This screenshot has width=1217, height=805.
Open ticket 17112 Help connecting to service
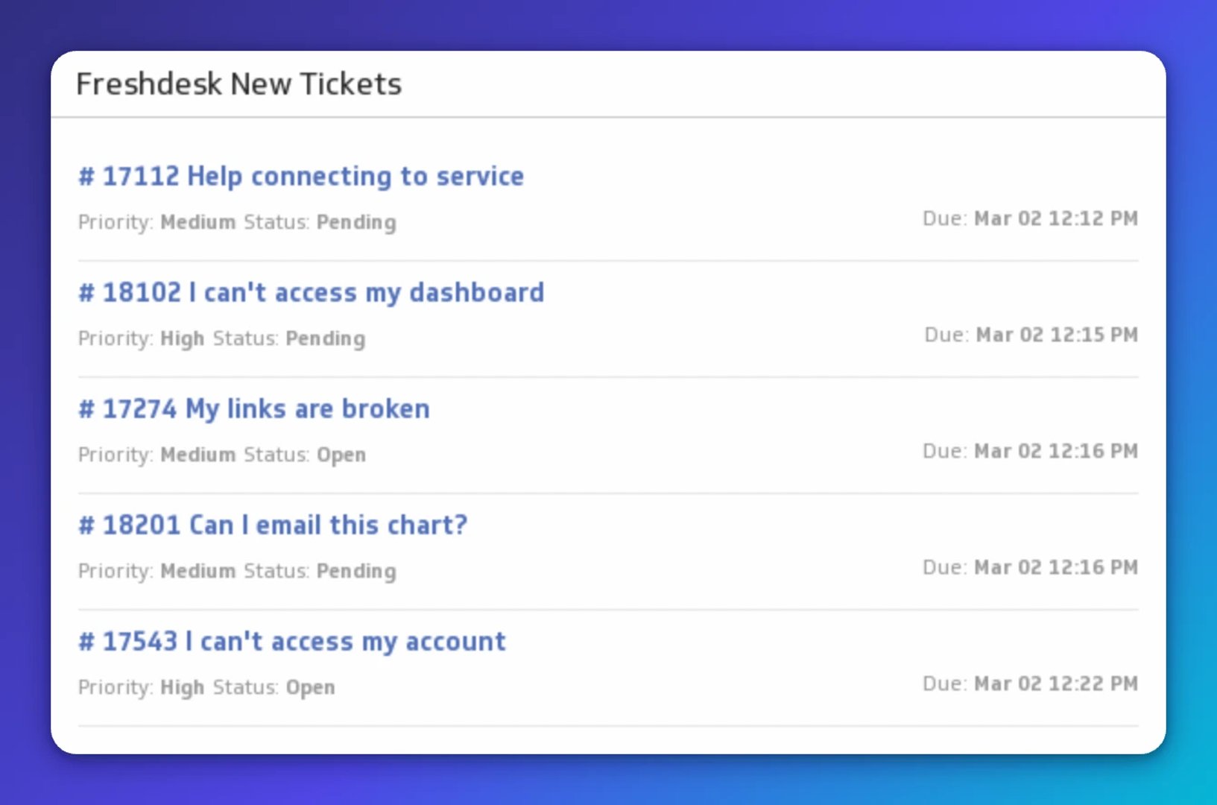301,177
